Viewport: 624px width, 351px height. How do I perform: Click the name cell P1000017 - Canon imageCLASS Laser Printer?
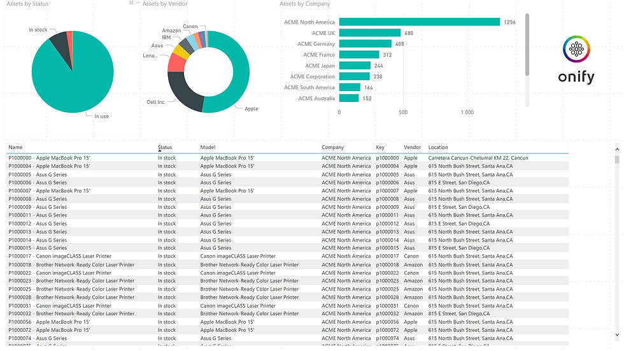pyautogui.click(x=60, y=256)
